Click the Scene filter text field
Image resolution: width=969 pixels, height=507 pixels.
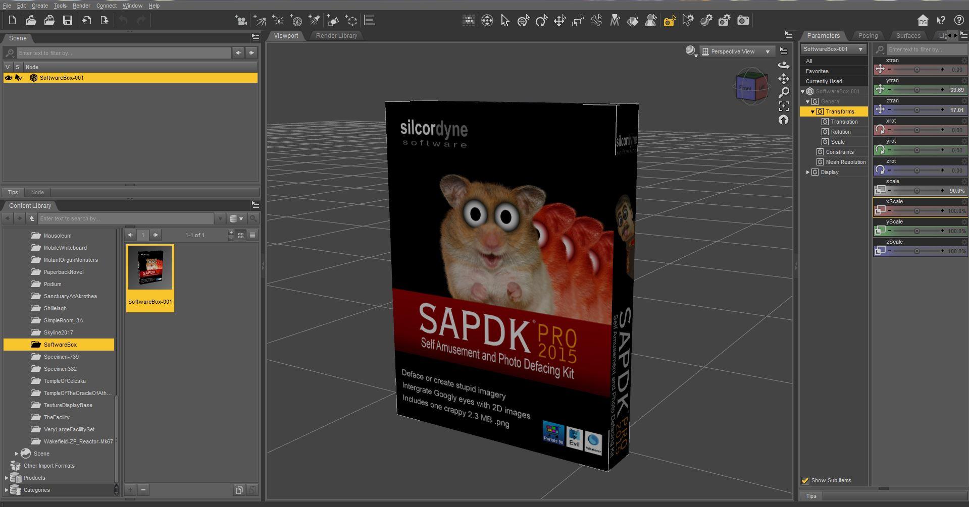124,53
